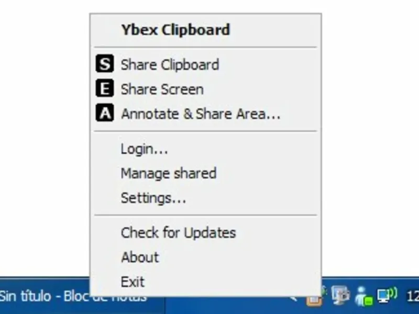Click the black S icon beside Share Clipboard
This screenshot has height=314, width=419.
tap(105, 65)
